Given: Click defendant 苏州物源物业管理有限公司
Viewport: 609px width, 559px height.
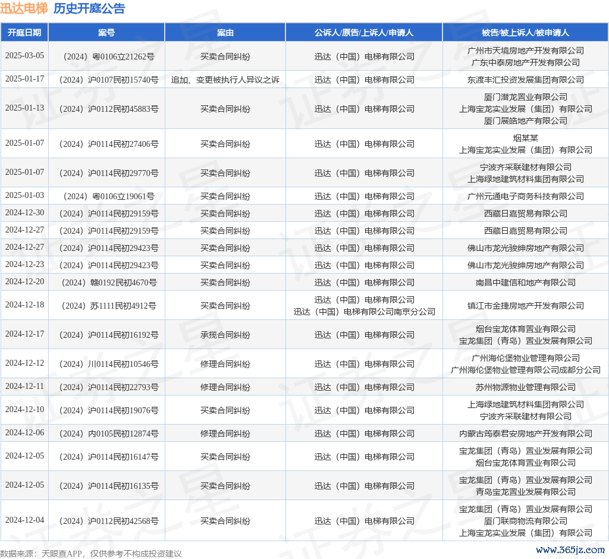Looking at the screenshot, I should pyautogui.click(x=526, y=387).
